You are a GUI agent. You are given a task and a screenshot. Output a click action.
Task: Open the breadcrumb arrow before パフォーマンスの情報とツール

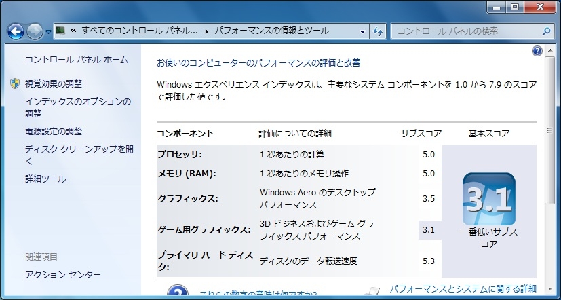(207, 31)
